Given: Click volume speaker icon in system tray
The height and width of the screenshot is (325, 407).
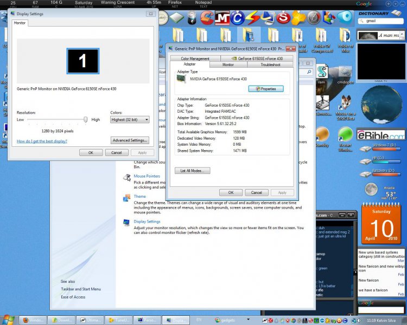Looking at the screenshot, I should (360, 321).
